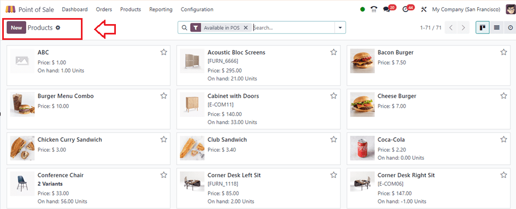Open the activity clock view icon
The width and height of the screenshot is (516, 209).
(511, 28)
